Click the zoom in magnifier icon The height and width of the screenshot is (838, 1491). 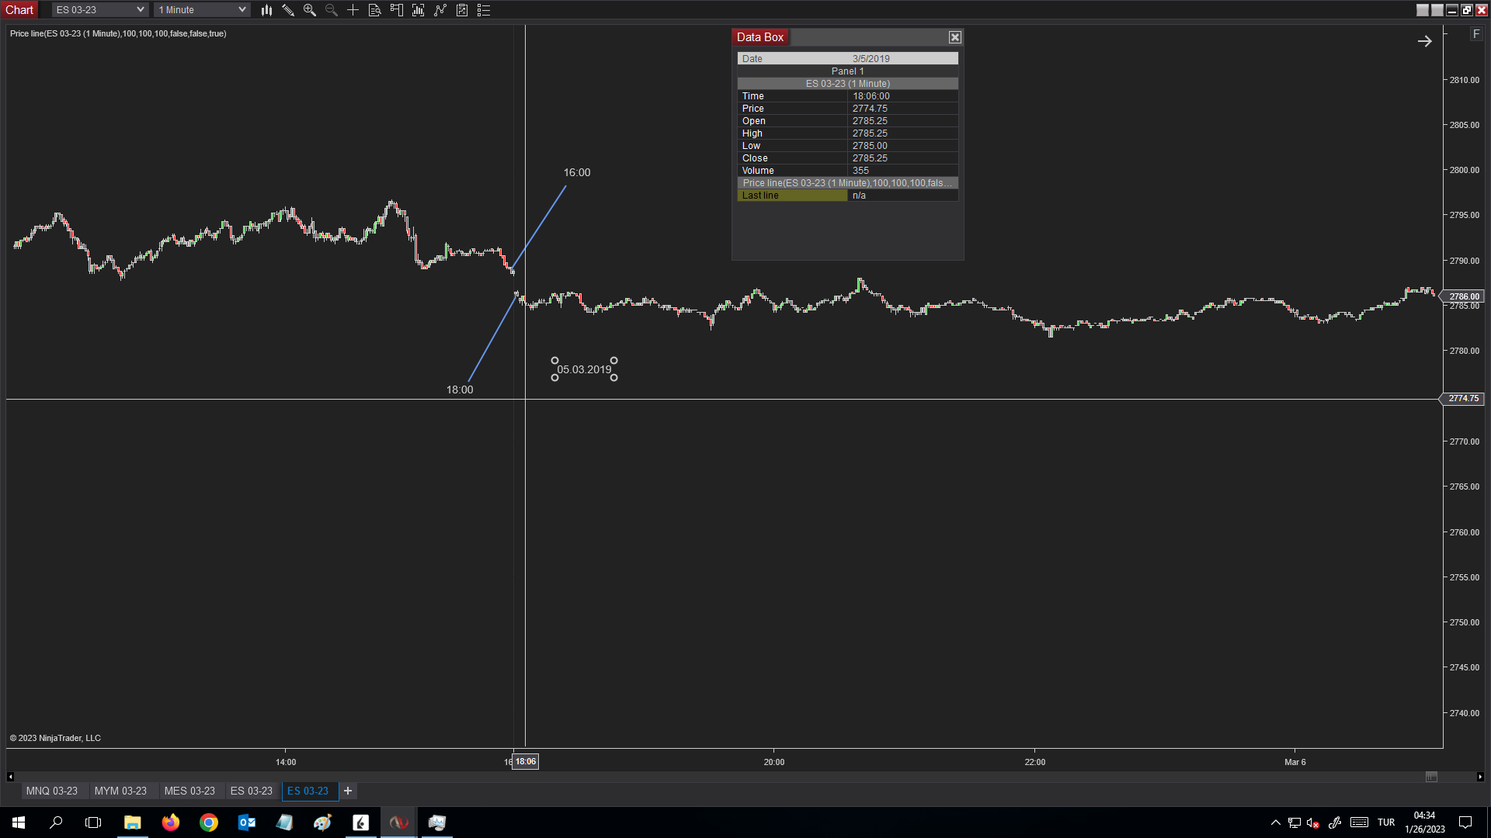tap(310, 10)
